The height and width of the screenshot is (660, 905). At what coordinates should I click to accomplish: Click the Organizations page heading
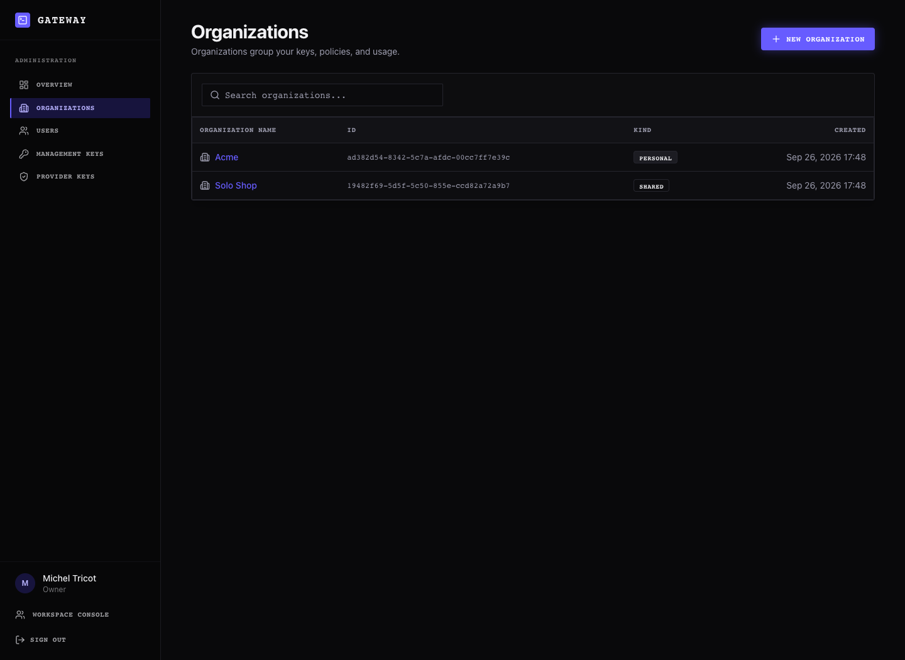[250, 32]
